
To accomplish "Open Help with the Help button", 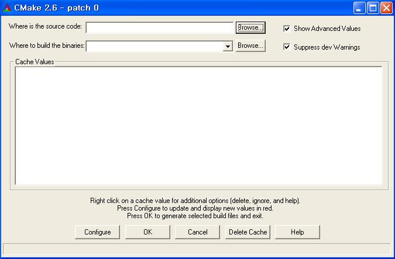I will pyautogui.click(x=297, y=232).
